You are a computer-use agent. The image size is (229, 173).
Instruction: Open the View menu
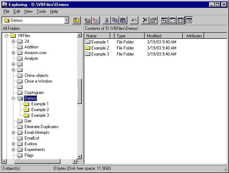[x=28, y=11]
